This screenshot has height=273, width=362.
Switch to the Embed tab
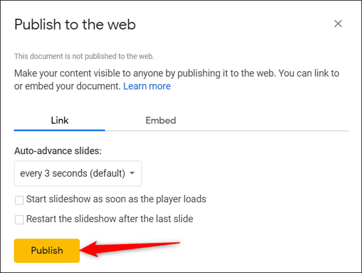160,120
